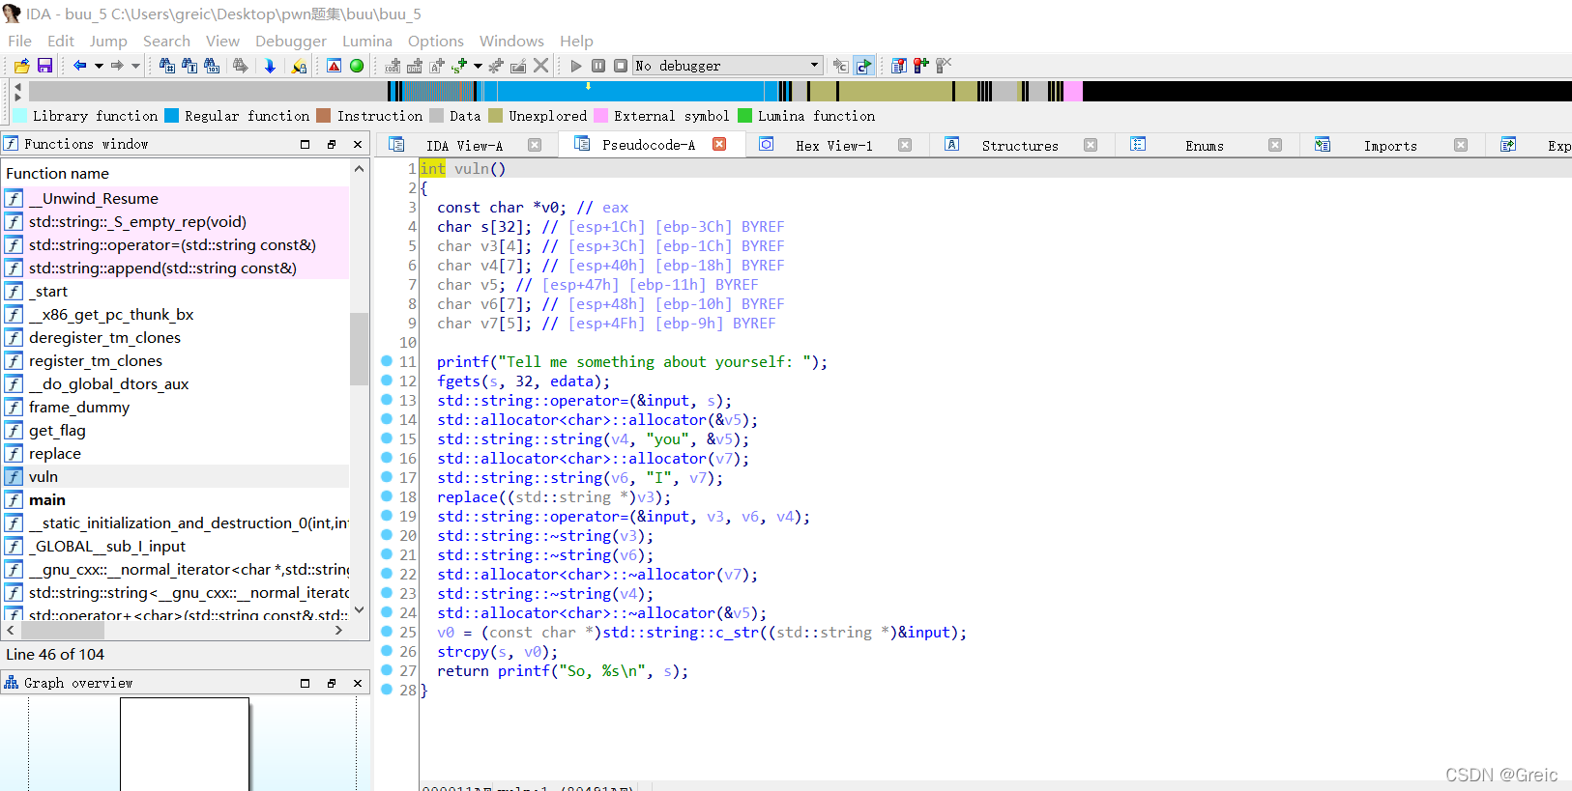Switch to the Imports tab
The width and height of the screenshot is (1572, 791).
tap(1390, 146)
